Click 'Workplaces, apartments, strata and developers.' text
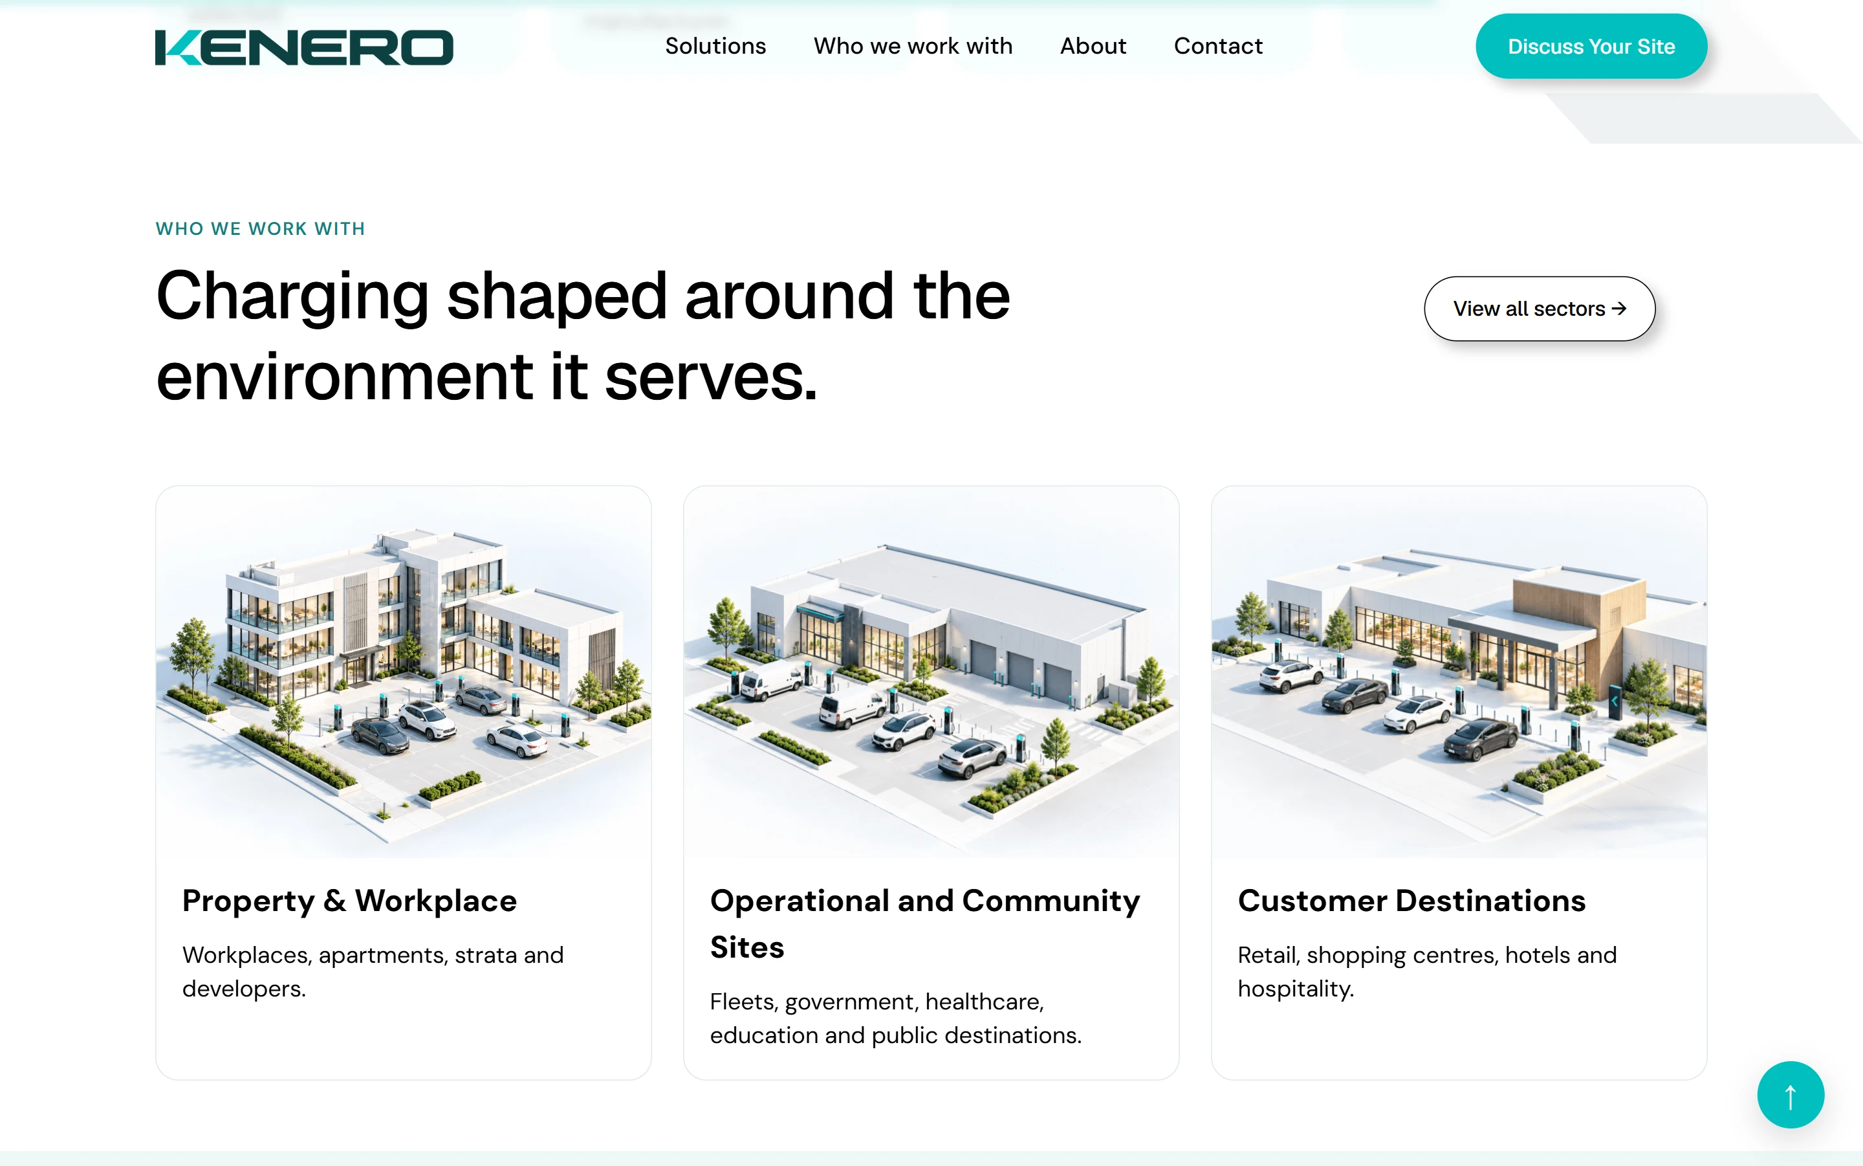The height and width of the screenshot is (1166, 1863). (373, 972)
